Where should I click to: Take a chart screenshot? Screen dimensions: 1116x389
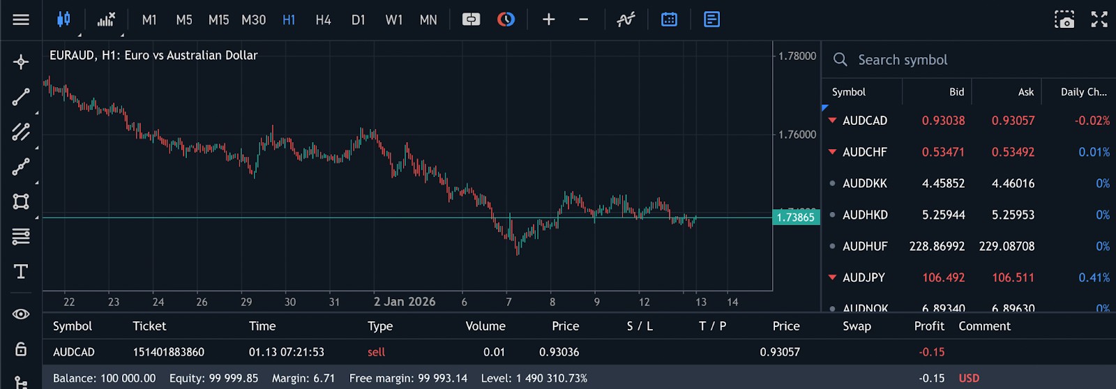click(x=1064, y=20)
